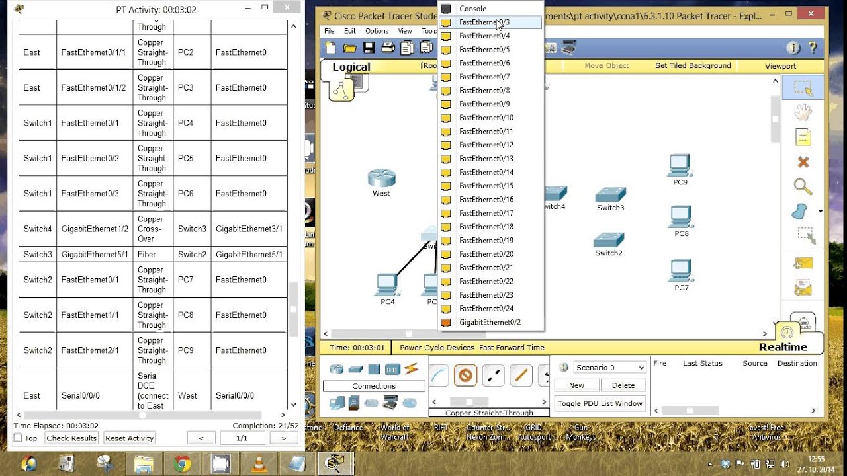Click the Copy toolbar icon
This screenshot has height=476, width=847.
[408, 48]
